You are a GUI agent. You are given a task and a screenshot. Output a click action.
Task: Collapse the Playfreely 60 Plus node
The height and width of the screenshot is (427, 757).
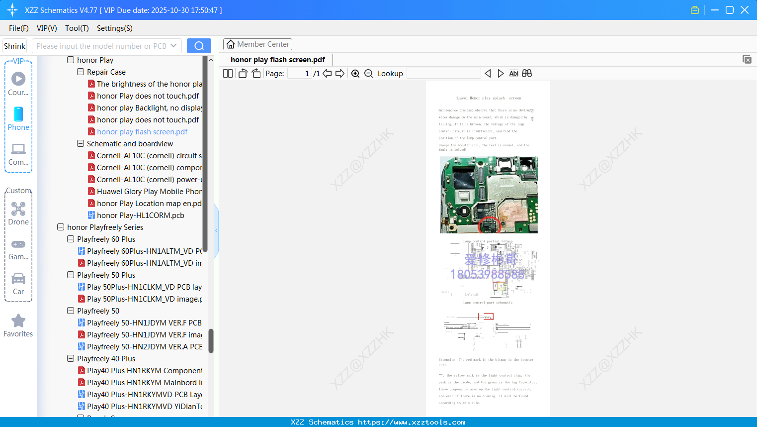[71, 239]
